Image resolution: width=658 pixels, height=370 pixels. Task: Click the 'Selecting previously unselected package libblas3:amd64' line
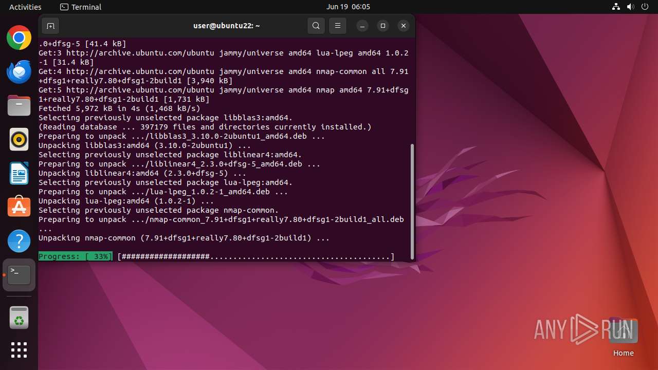pyautogui.click(x=166, y=118)
